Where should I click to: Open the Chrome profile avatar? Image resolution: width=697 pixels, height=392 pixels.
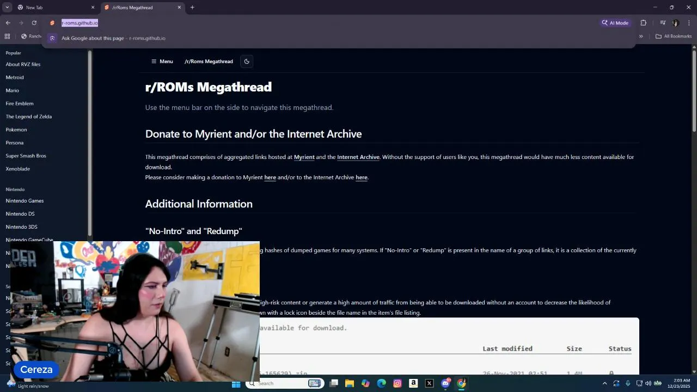click(676, 23)
